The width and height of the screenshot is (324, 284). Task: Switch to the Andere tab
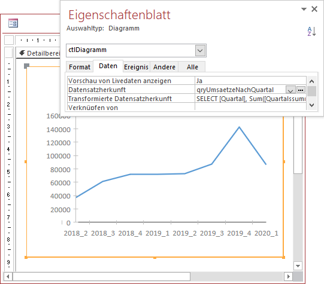coord(164,67)
